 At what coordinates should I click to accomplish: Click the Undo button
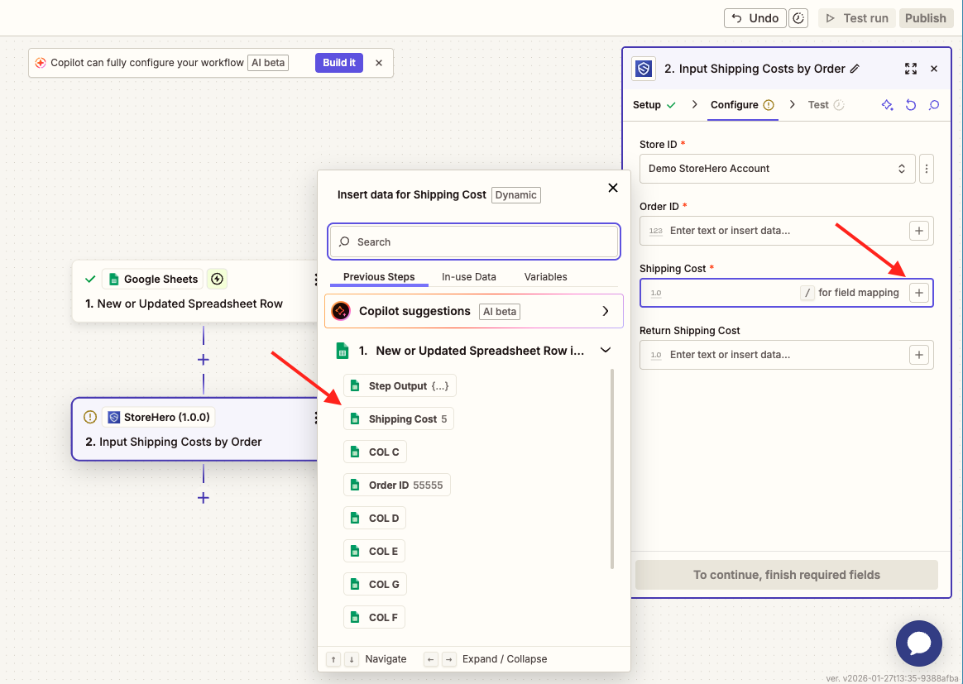(755, 18)
